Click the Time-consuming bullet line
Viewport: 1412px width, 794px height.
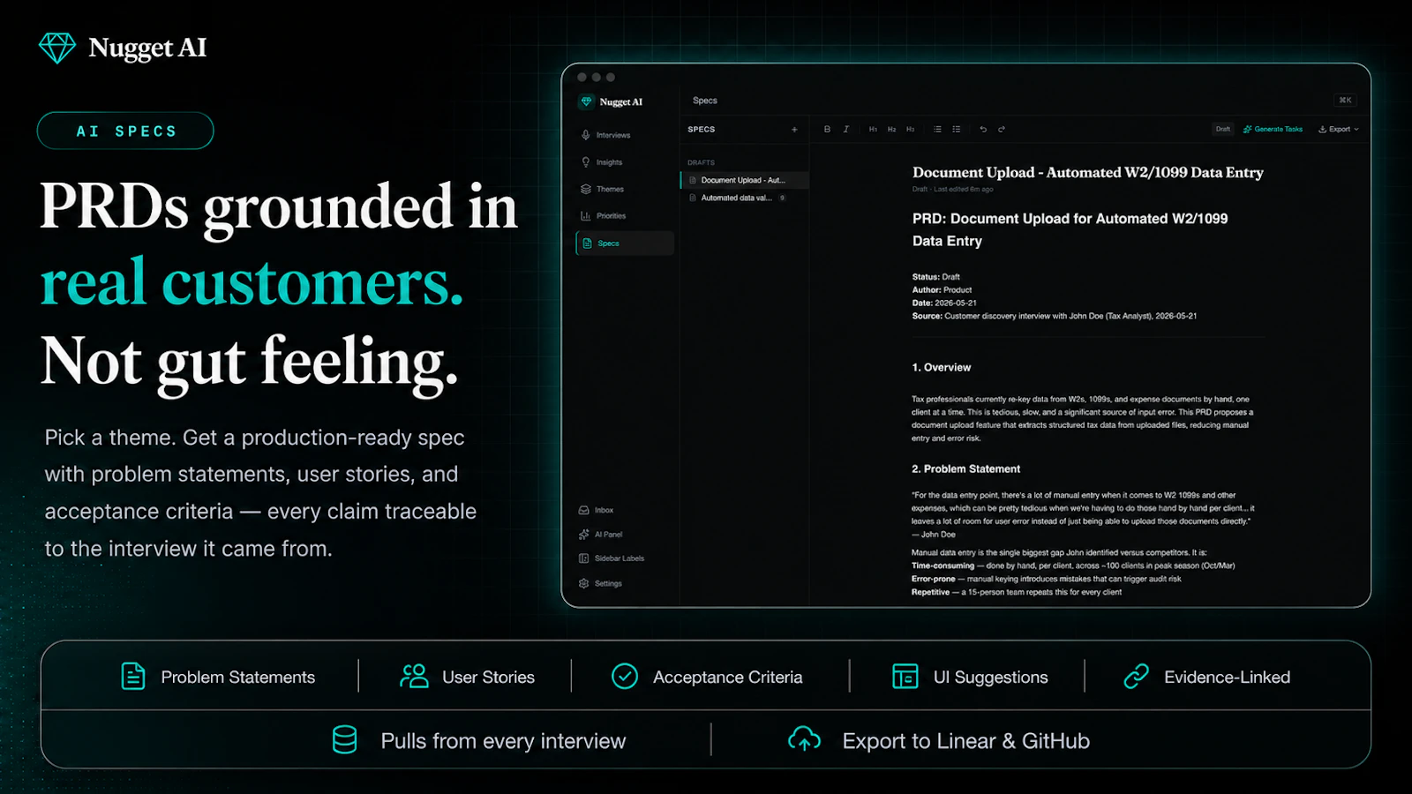[x=1073, y=566]
